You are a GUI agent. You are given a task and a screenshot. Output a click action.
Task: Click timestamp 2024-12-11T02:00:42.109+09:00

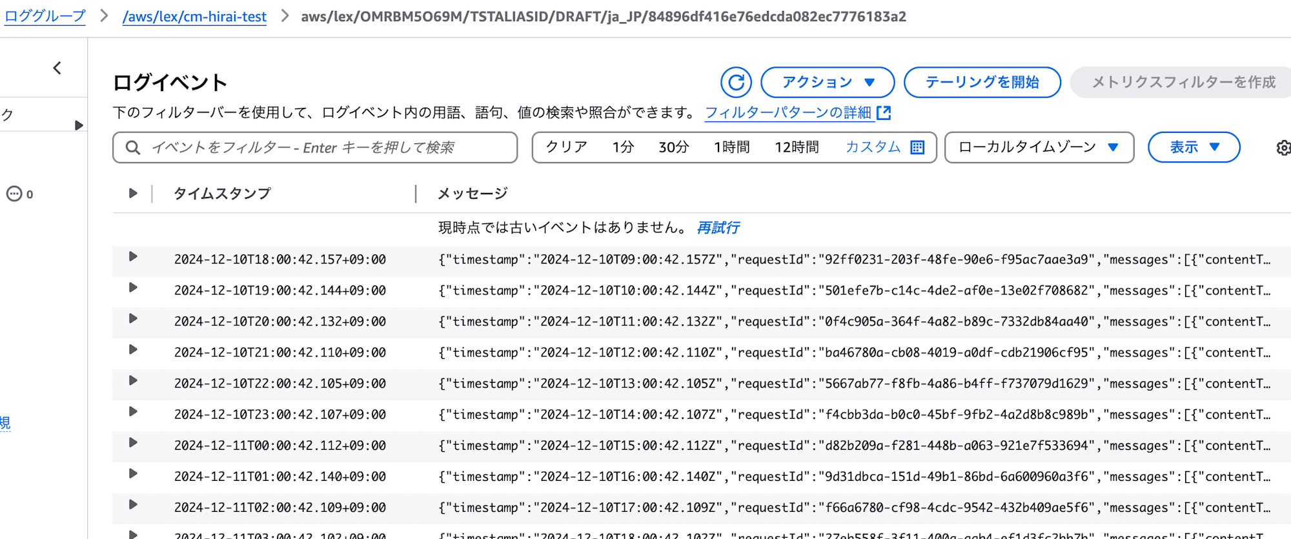pos(280,507)
